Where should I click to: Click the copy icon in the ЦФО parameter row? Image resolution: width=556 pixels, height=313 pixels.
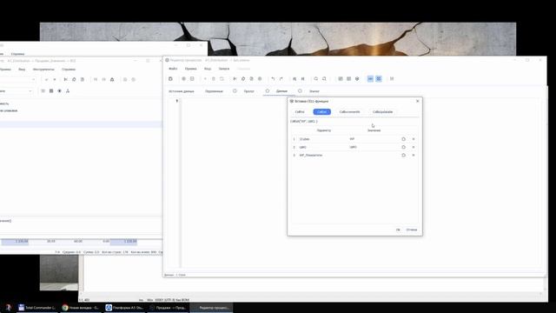click(x=403, y=147)
